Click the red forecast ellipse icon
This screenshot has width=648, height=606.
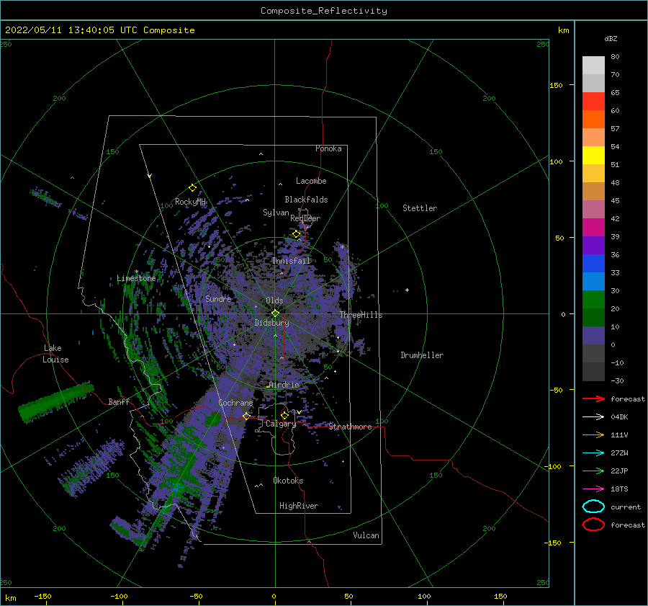(x=593, y=525)
